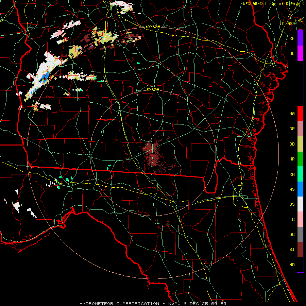The width and height of the screenshot is (306, 306).
Task: Click the ND legend label
Action: (292, 265)
